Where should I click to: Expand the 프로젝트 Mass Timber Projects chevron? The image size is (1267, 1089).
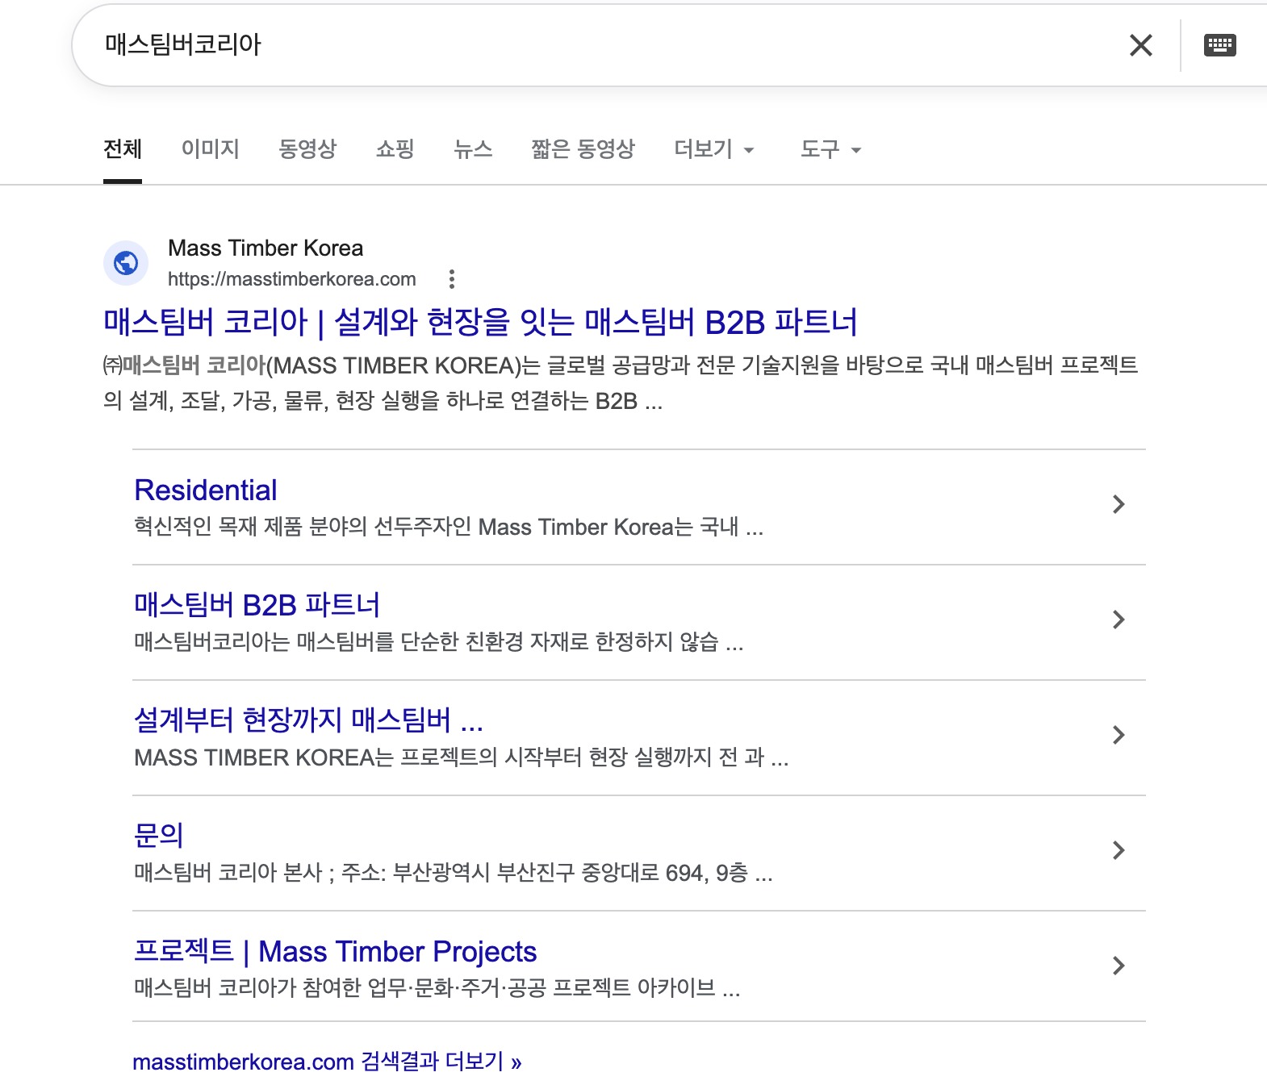(1119, 966)
